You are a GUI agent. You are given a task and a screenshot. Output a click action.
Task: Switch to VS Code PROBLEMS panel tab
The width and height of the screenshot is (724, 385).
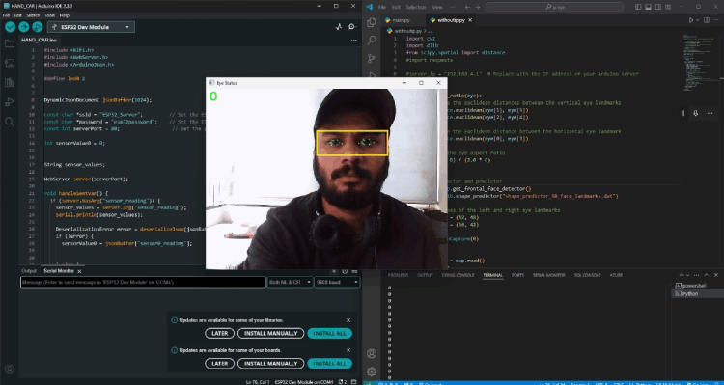click(398, 275)
